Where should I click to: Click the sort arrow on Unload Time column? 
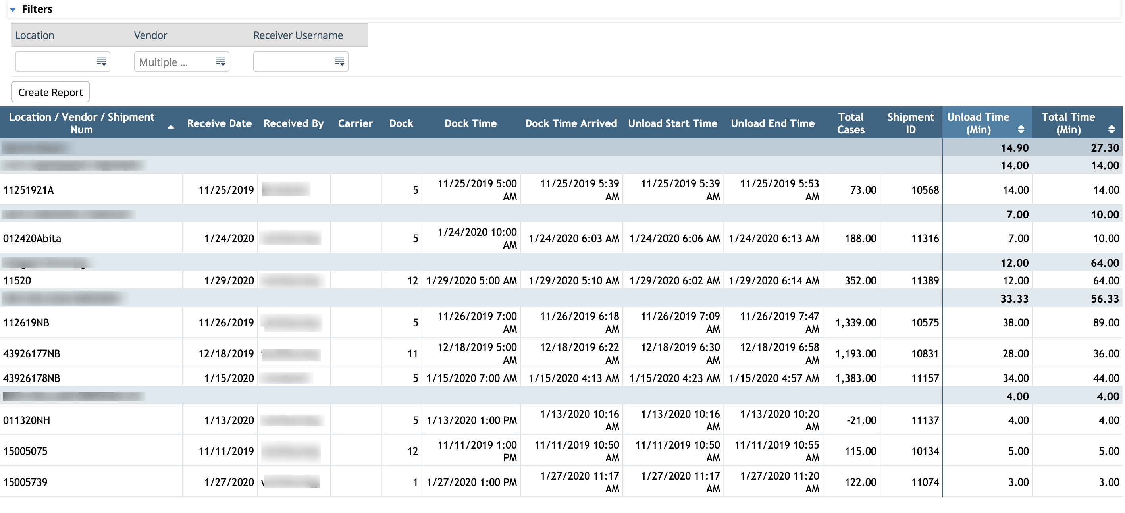(1021, 129)
